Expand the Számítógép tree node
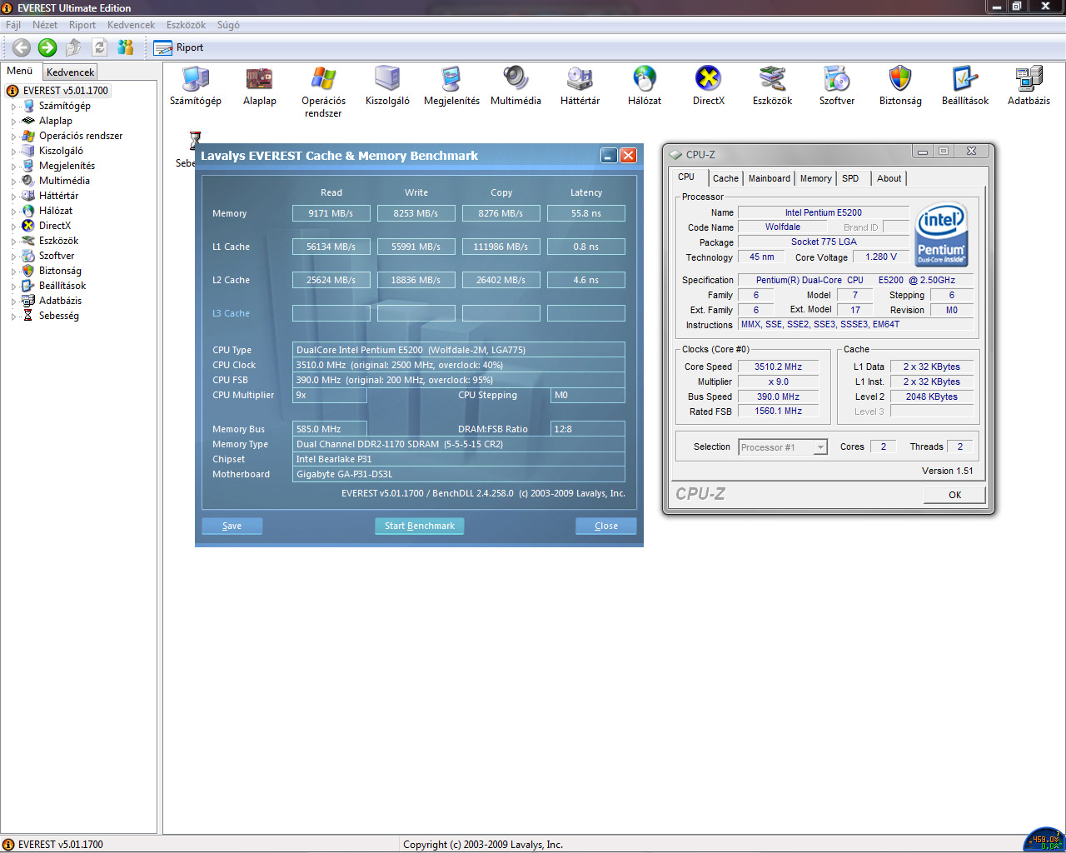Screen dimensions: 1066x853 (13, 107)
